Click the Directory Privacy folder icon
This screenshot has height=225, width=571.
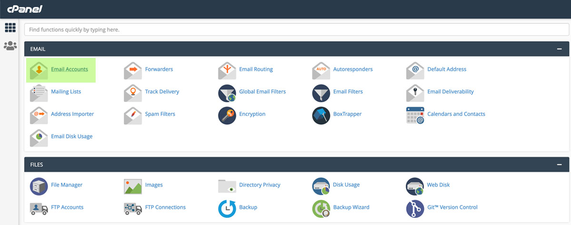pyautogui.click(x=227, y=186)
